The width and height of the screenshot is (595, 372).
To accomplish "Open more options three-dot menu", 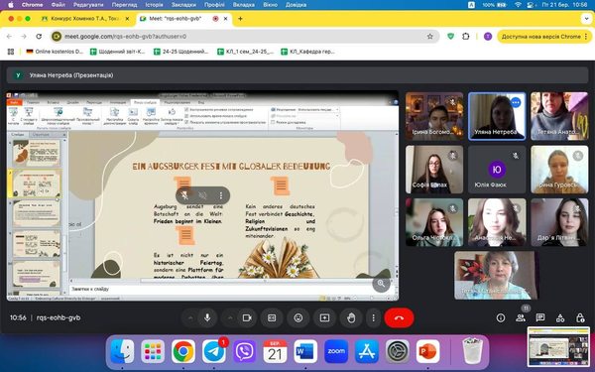I will click(x=374, y=317).
